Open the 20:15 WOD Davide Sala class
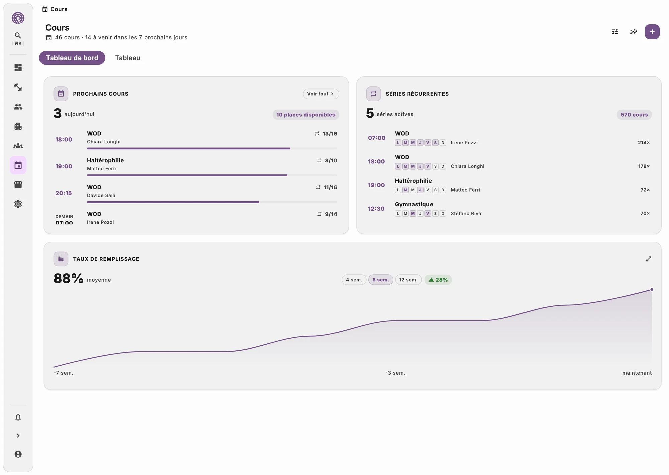 196,193
